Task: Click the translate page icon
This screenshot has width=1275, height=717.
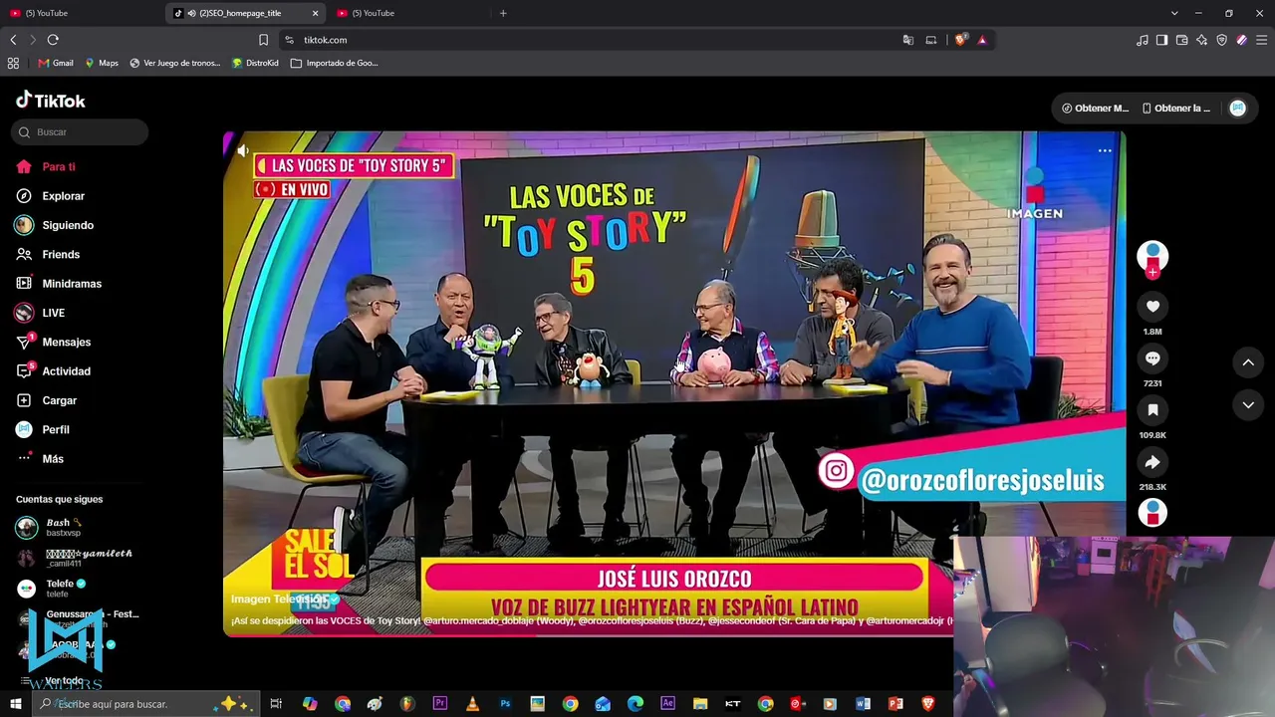Action: pyautogui.click(x=908, y=40)
